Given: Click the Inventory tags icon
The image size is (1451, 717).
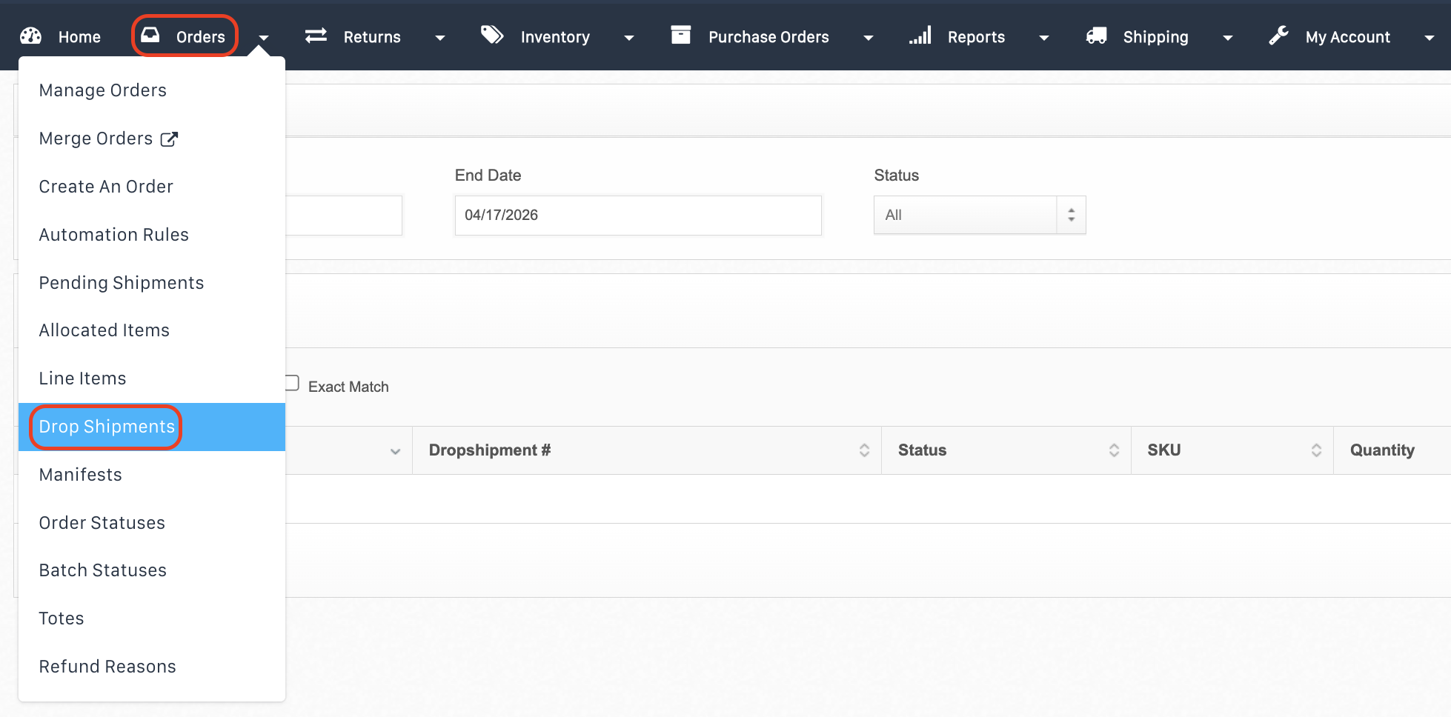Looking at the screenshot, I should coord(492,35).
